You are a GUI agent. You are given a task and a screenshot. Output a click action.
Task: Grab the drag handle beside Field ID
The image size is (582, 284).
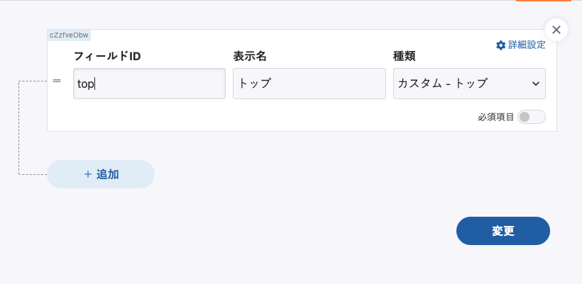coord(57,81)
